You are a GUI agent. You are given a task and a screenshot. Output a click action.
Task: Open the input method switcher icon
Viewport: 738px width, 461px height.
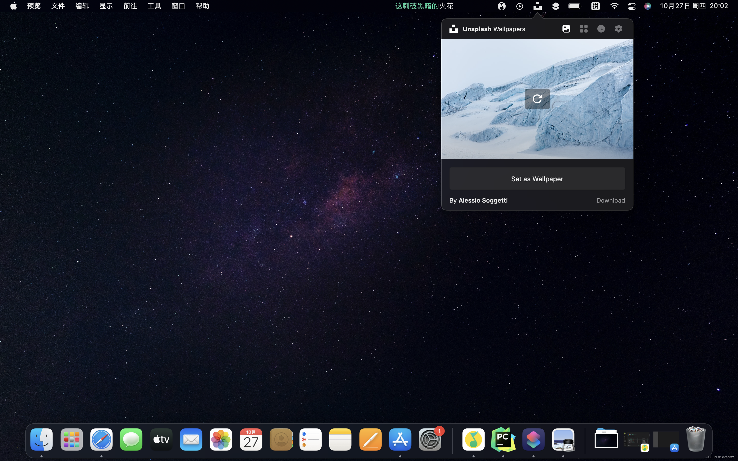595,6
